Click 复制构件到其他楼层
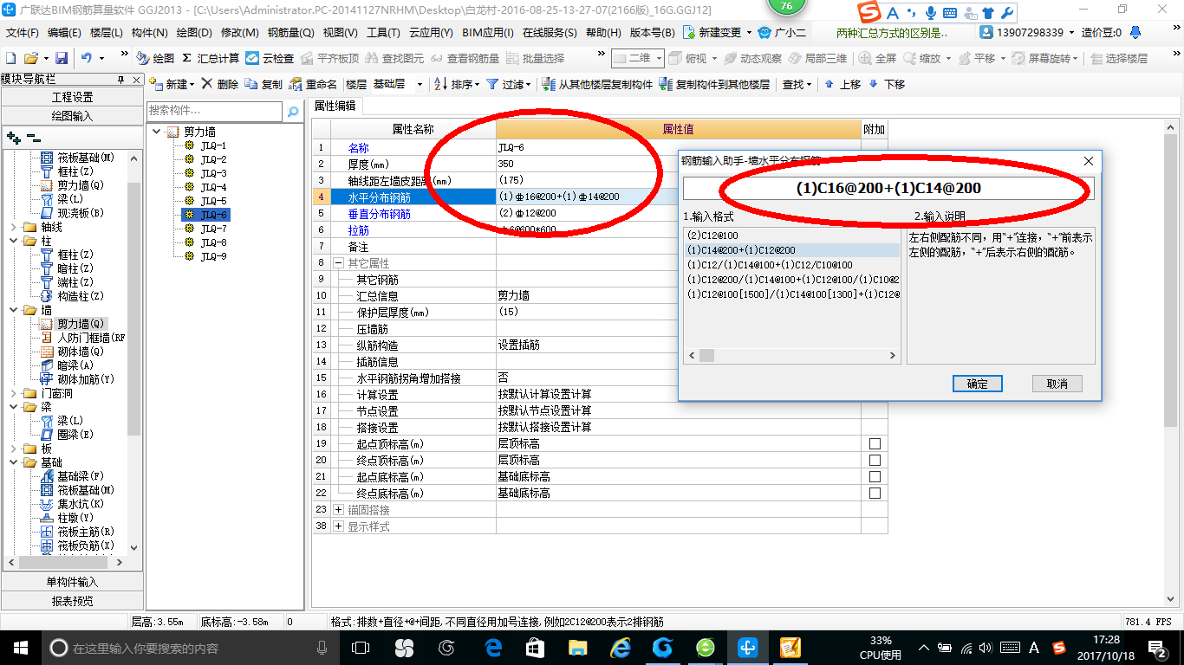The image size is (1184, 665). [x=714, y=84]
